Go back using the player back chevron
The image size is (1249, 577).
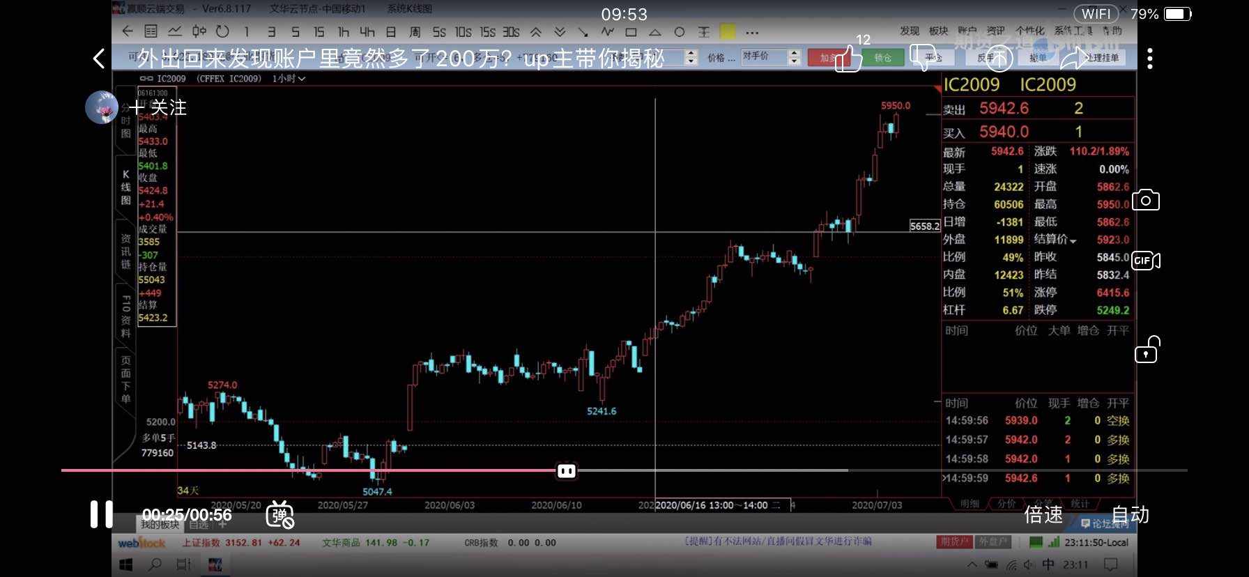[99, 59]
